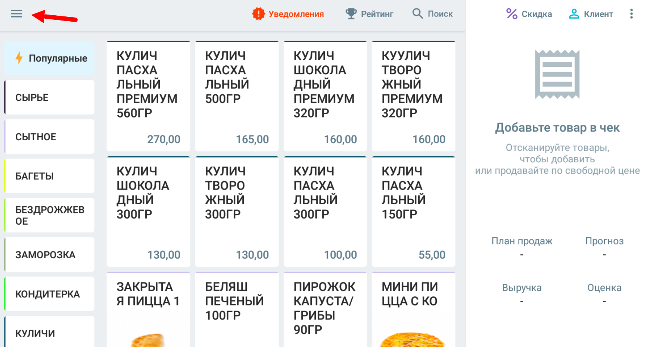Select the БАГЕТЫ category
Screen dimensions: 647x347
[49, 176]
